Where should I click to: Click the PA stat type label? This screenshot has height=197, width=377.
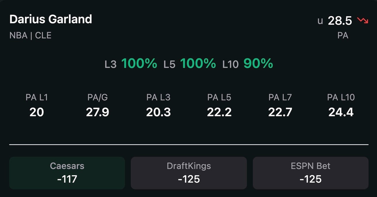(343, 35)
